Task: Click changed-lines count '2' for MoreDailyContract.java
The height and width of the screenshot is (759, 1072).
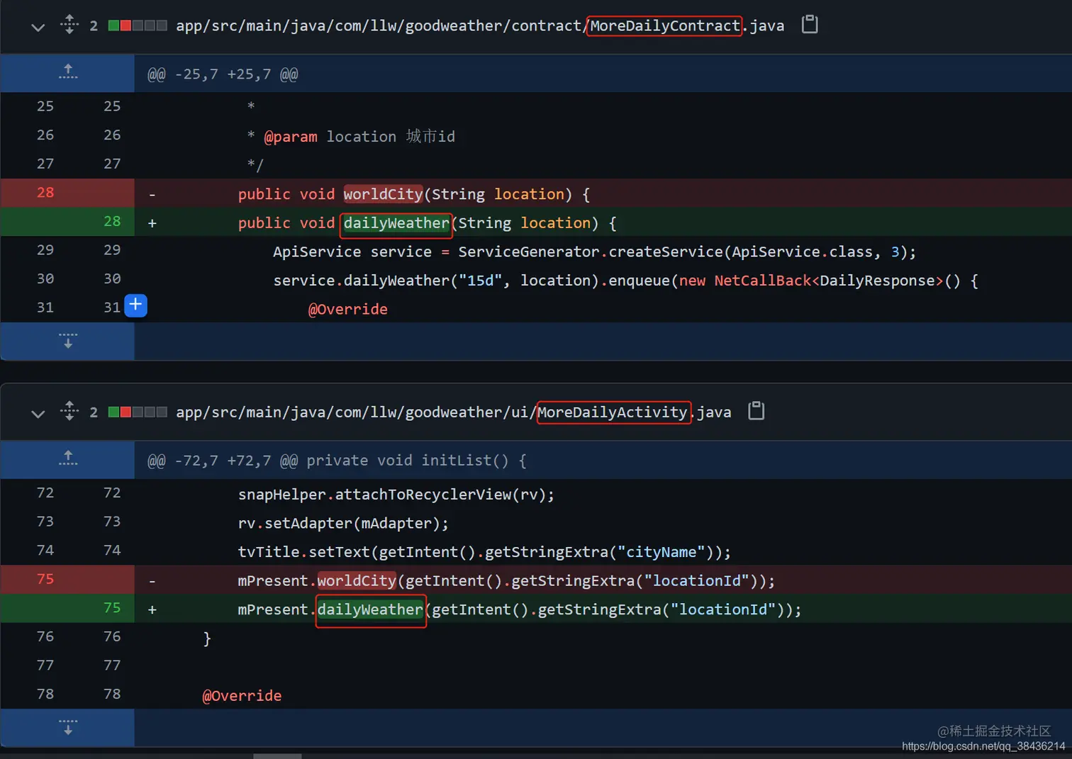Action: point(94,26)
